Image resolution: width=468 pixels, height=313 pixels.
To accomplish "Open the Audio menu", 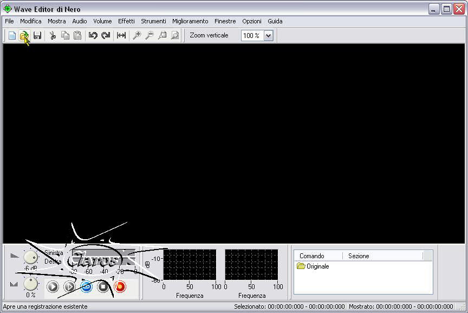I will point(80,21).
